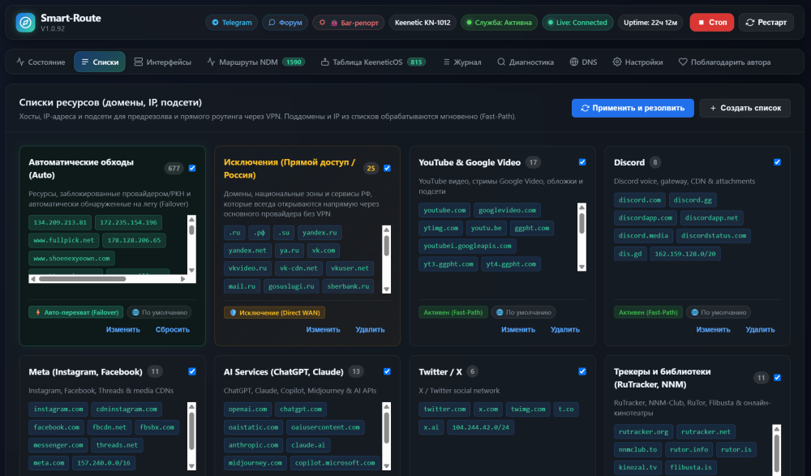Click the restart circular arrows icon
Viewport: 811px width, 476px height.
click(750, 23)
